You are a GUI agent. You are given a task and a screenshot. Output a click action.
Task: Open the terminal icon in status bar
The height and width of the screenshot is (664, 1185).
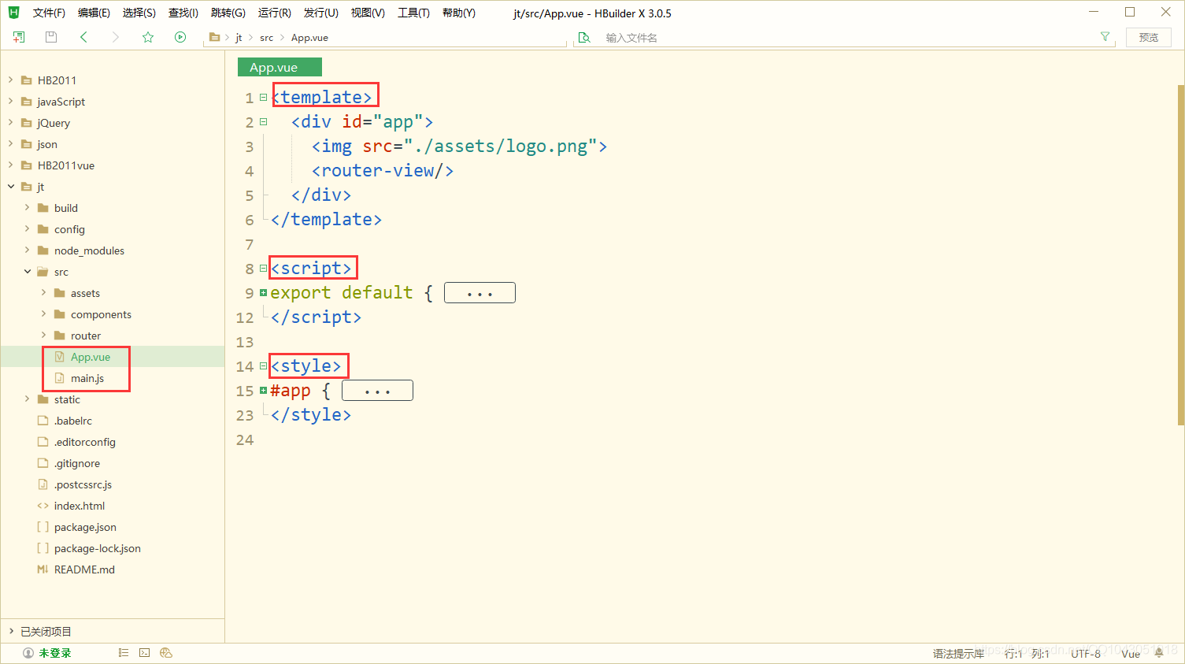click(x=144, y=653)
